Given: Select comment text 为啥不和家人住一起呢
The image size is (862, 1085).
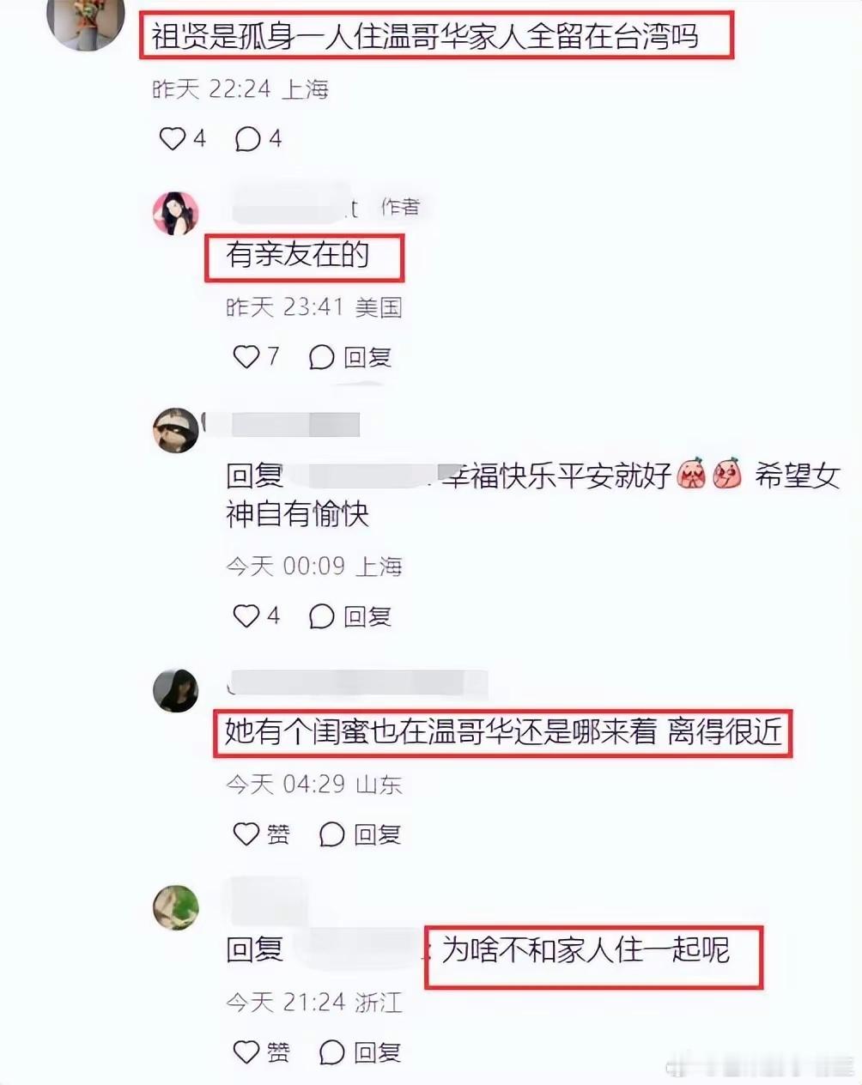Looking at the screenshot, I should 586,950.
